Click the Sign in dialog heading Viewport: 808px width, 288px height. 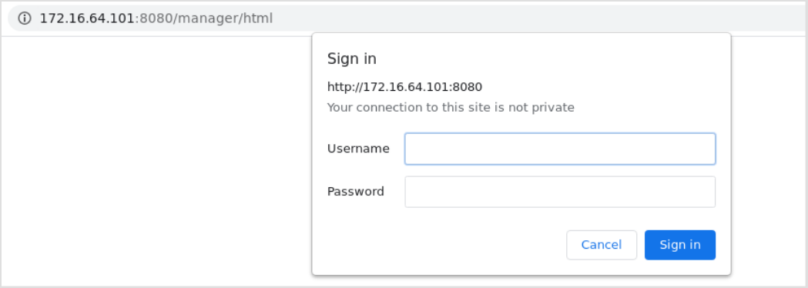[352, 59]
